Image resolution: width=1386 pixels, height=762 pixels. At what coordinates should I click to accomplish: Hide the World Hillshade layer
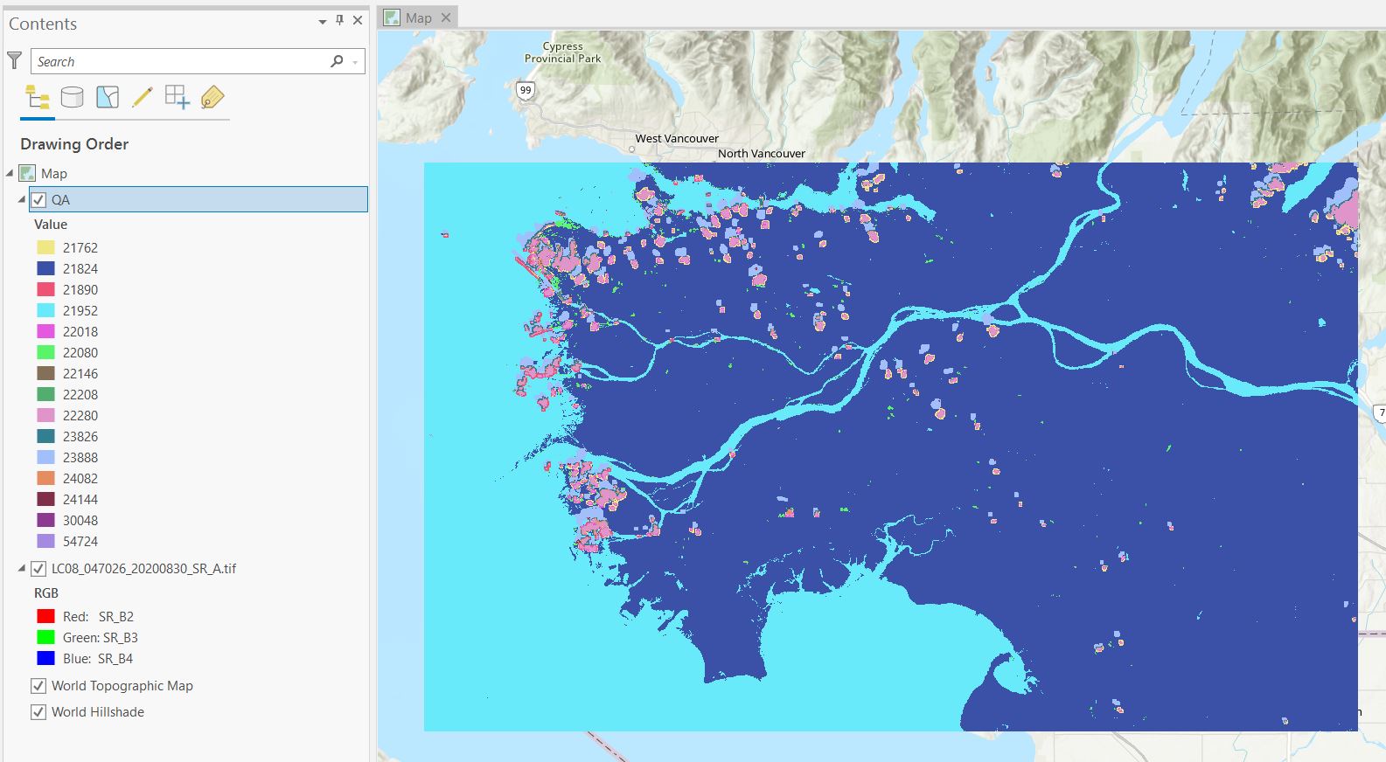point(38,712)
